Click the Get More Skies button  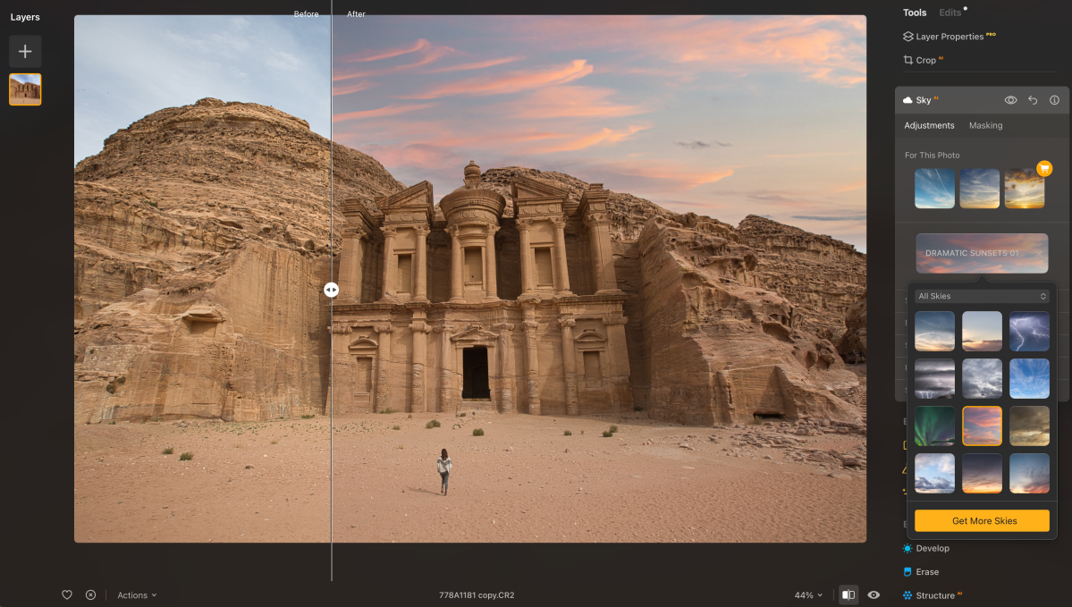click(x=981, y=519)
